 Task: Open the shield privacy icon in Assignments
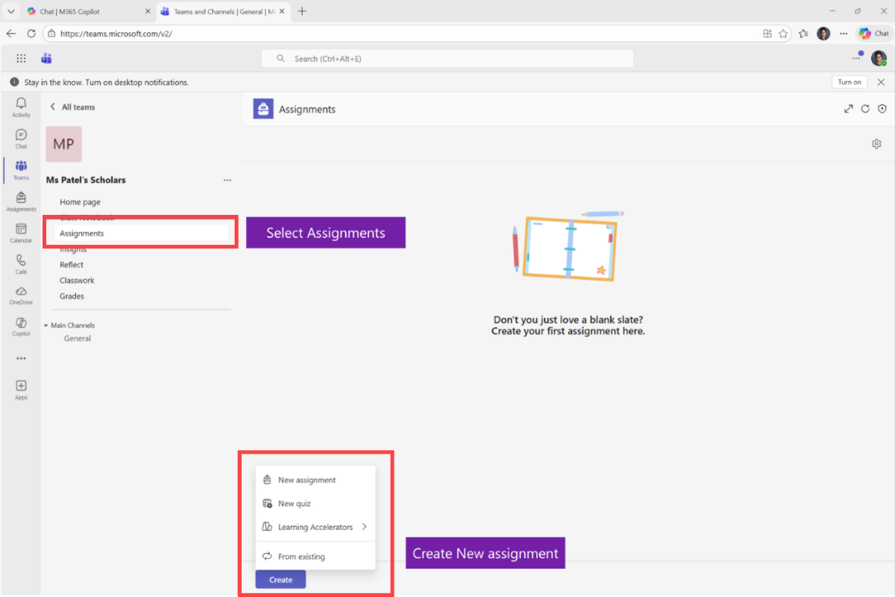pos(882,109)
